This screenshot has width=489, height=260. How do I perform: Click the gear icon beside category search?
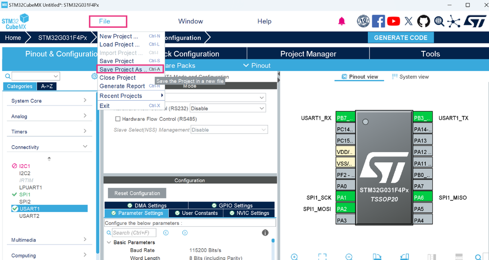point(94,76)
